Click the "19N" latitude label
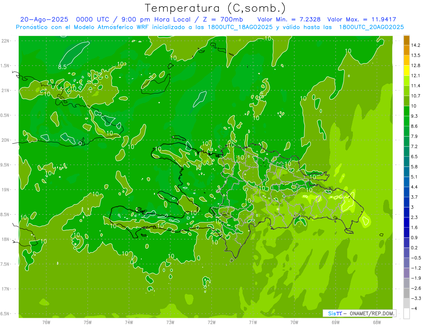The image size is (423, 327). [5, 190]
